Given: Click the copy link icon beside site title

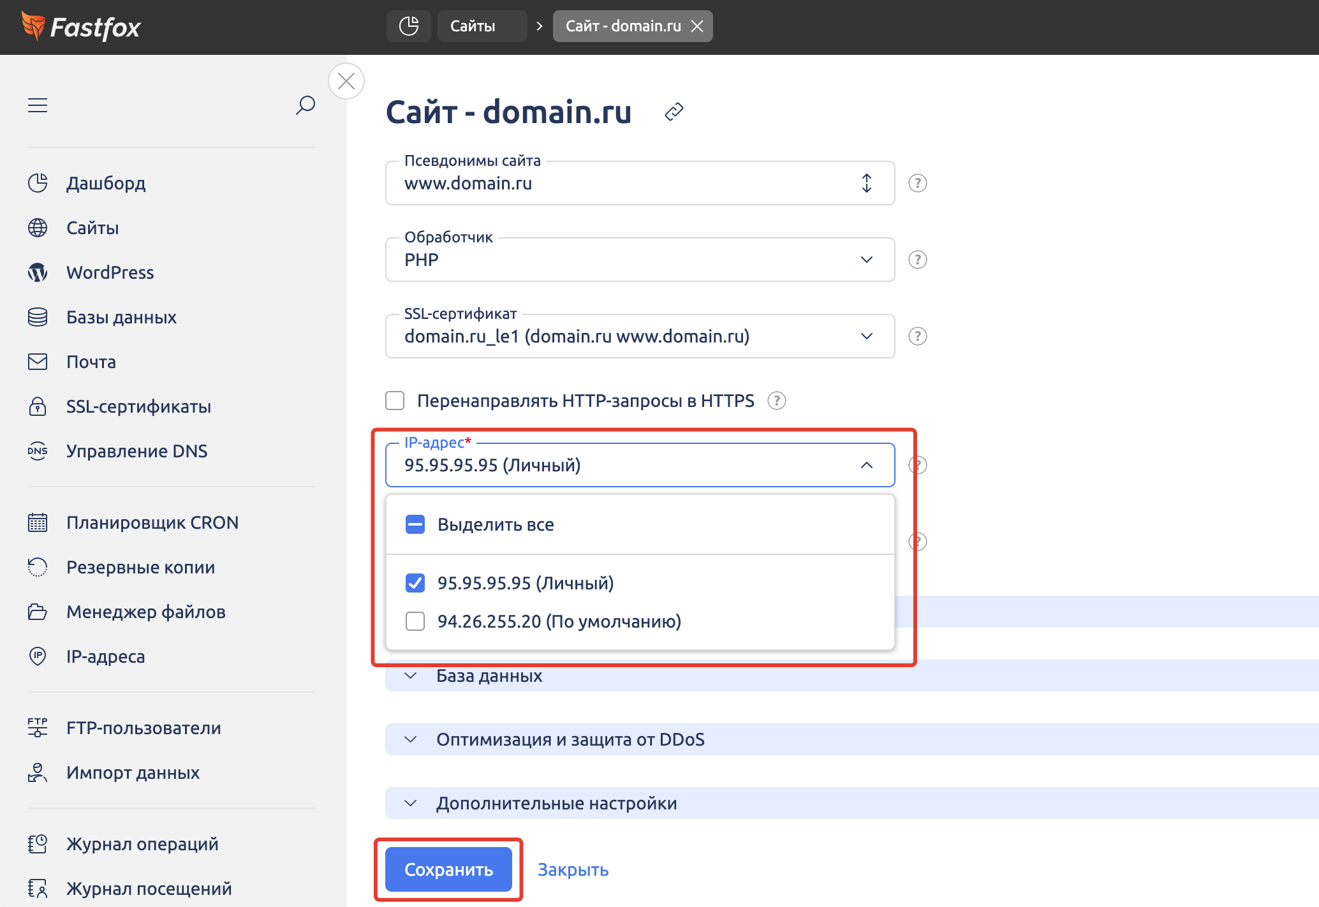Looking at the screenshot, I should [x=674, y=112].
